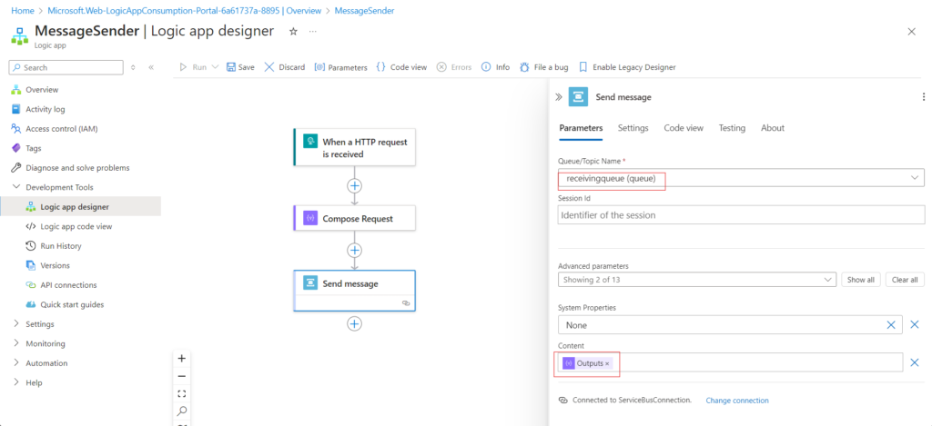This screenshot has height=426, width=932.
Task: Open Logic app code view
Action: (x=76, y=226)
